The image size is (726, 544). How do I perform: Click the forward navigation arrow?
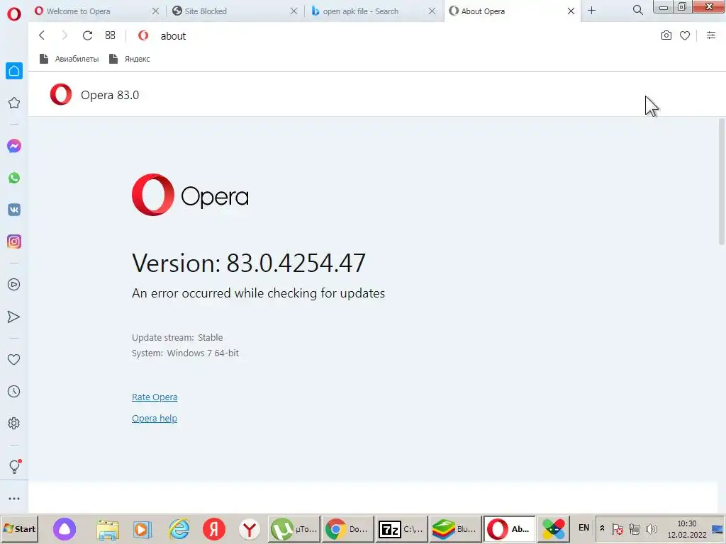(x=65, y=35)
